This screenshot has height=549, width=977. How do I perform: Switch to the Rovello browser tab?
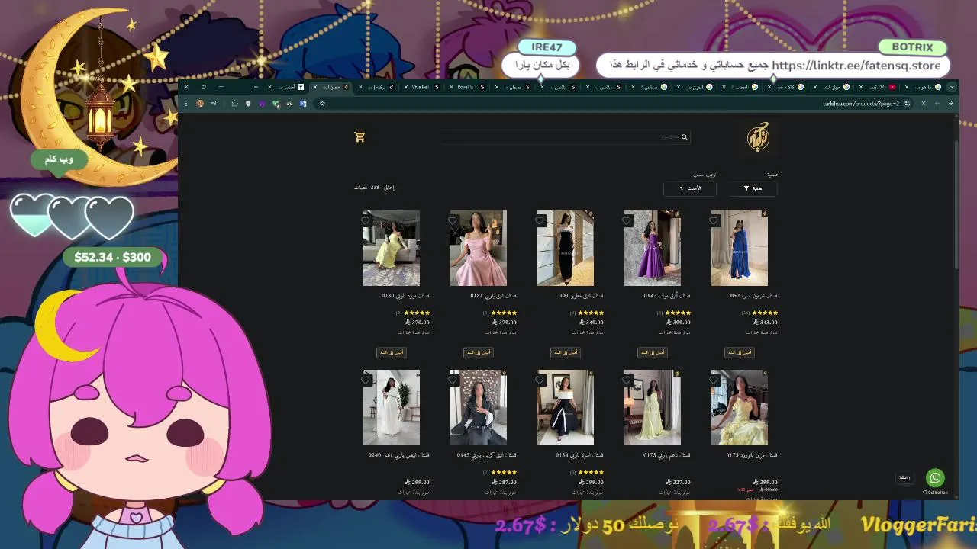[x=466, y=87]
